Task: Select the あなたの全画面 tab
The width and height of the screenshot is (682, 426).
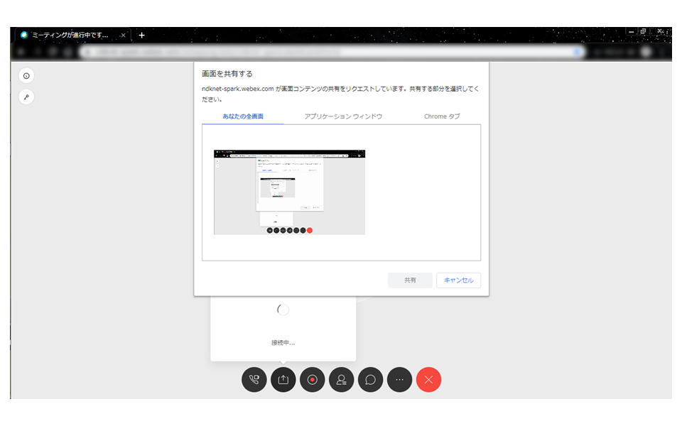Action: click(243, 116)
